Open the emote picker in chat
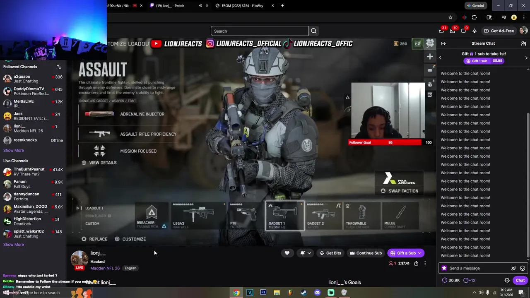 pos(523,268)
